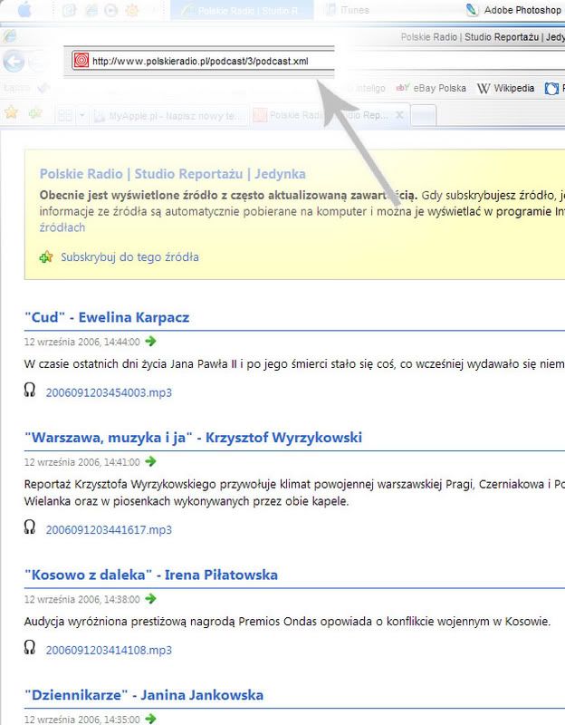This screenshot has height=725, width=565.
Task: Close the Polskie Radio tab with X
Action: point(400,115)
